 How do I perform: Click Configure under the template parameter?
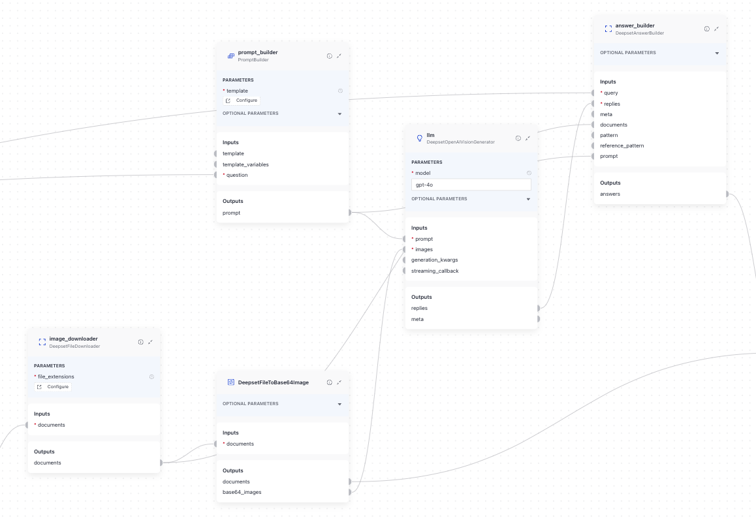[x=241, y=100]
